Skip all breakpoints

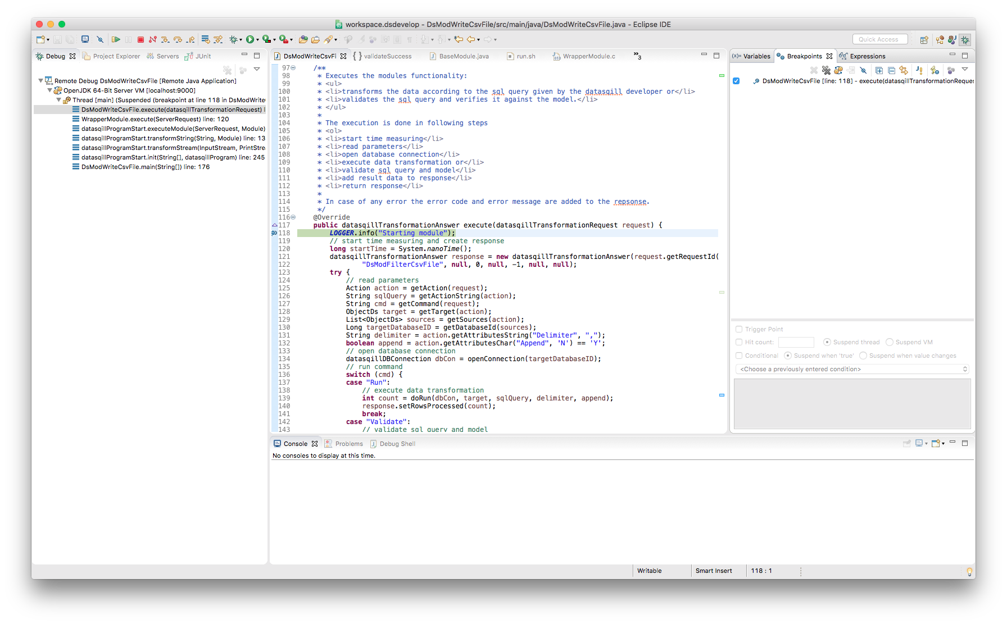[864, 70]
